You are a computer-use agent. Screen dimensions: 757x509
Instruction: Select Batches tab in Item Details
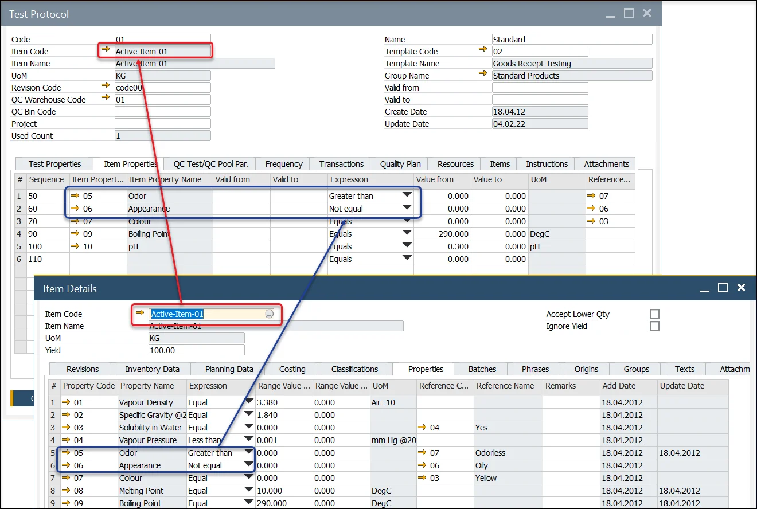(482, 369)
